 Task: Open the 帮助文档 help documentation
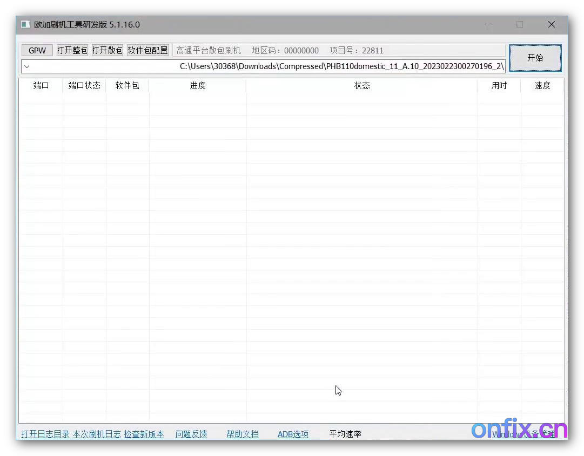click(243, 434)
